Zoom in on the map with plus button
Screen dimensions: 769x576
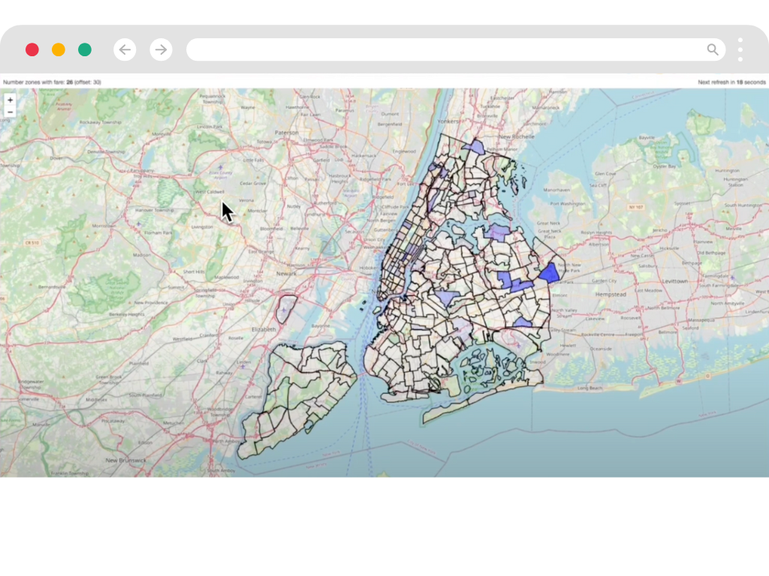(10, 100)
